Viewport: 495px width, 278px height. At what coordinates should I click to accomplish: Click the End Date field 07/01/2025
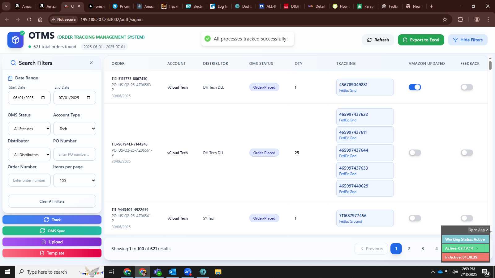click(x=75, y=98)
